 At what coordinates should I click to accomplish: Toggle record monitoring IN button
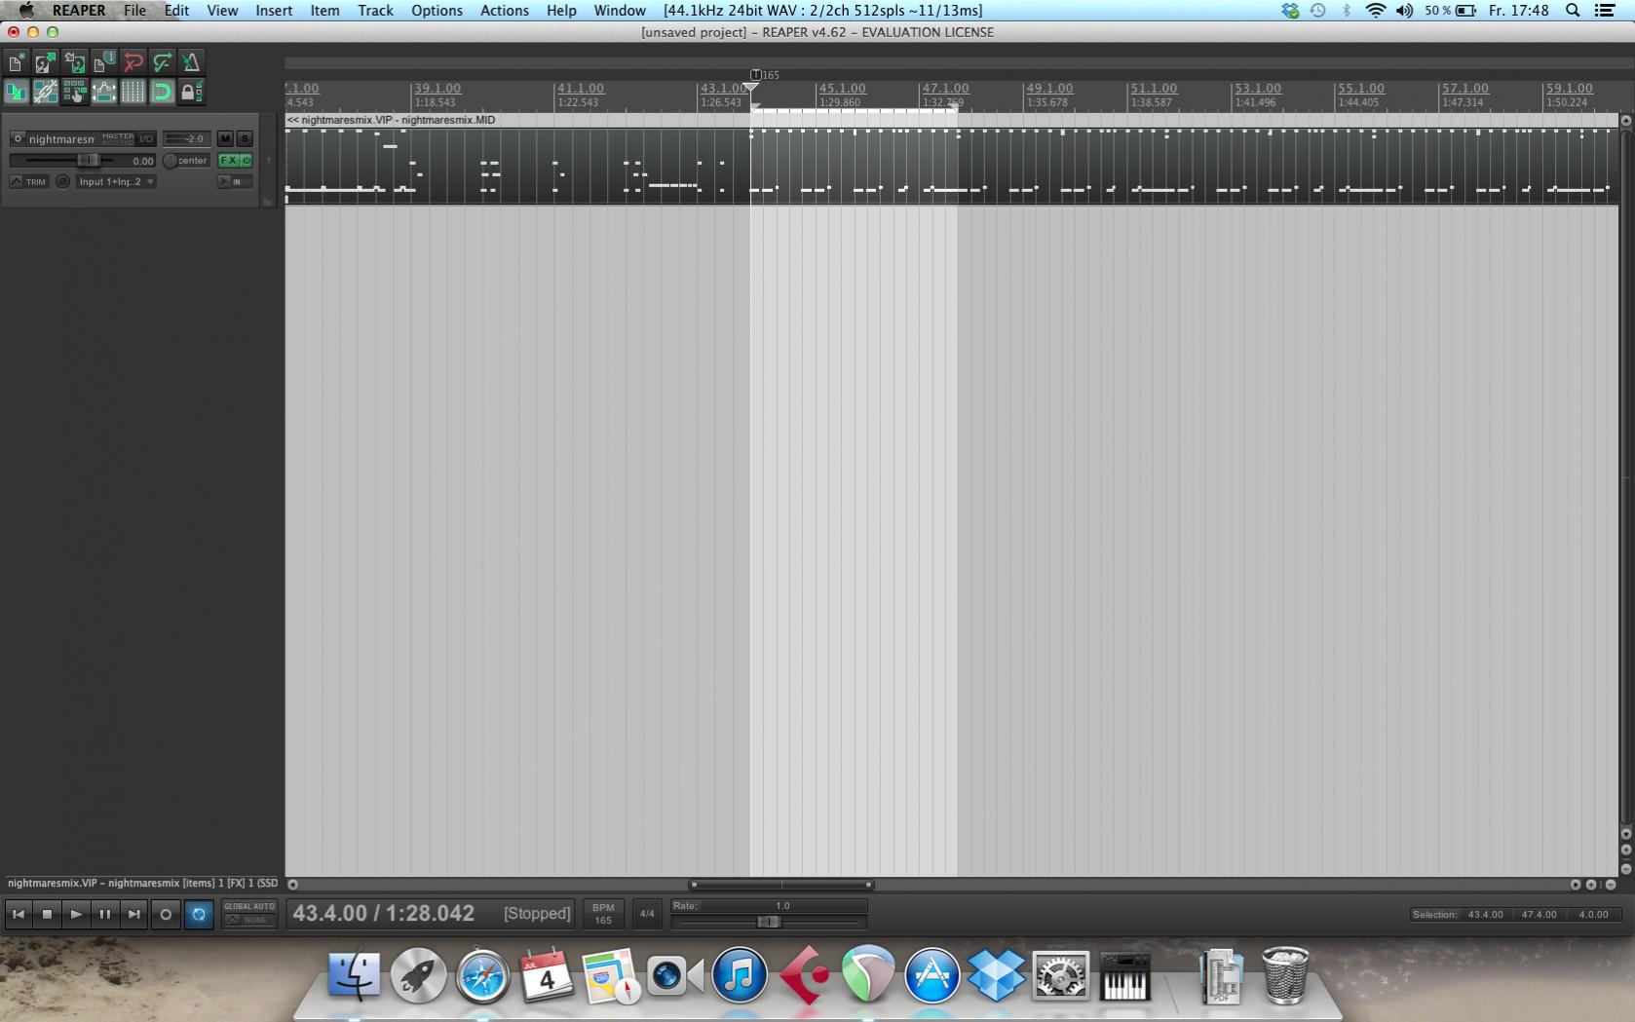click(235, 182)
